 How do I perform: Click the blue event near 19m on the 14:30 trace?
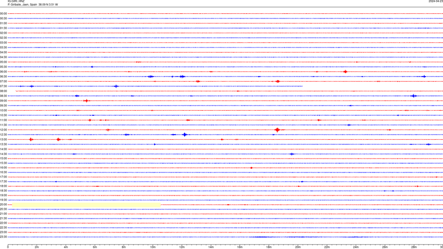pyautogui.click(x=292, y=154)
